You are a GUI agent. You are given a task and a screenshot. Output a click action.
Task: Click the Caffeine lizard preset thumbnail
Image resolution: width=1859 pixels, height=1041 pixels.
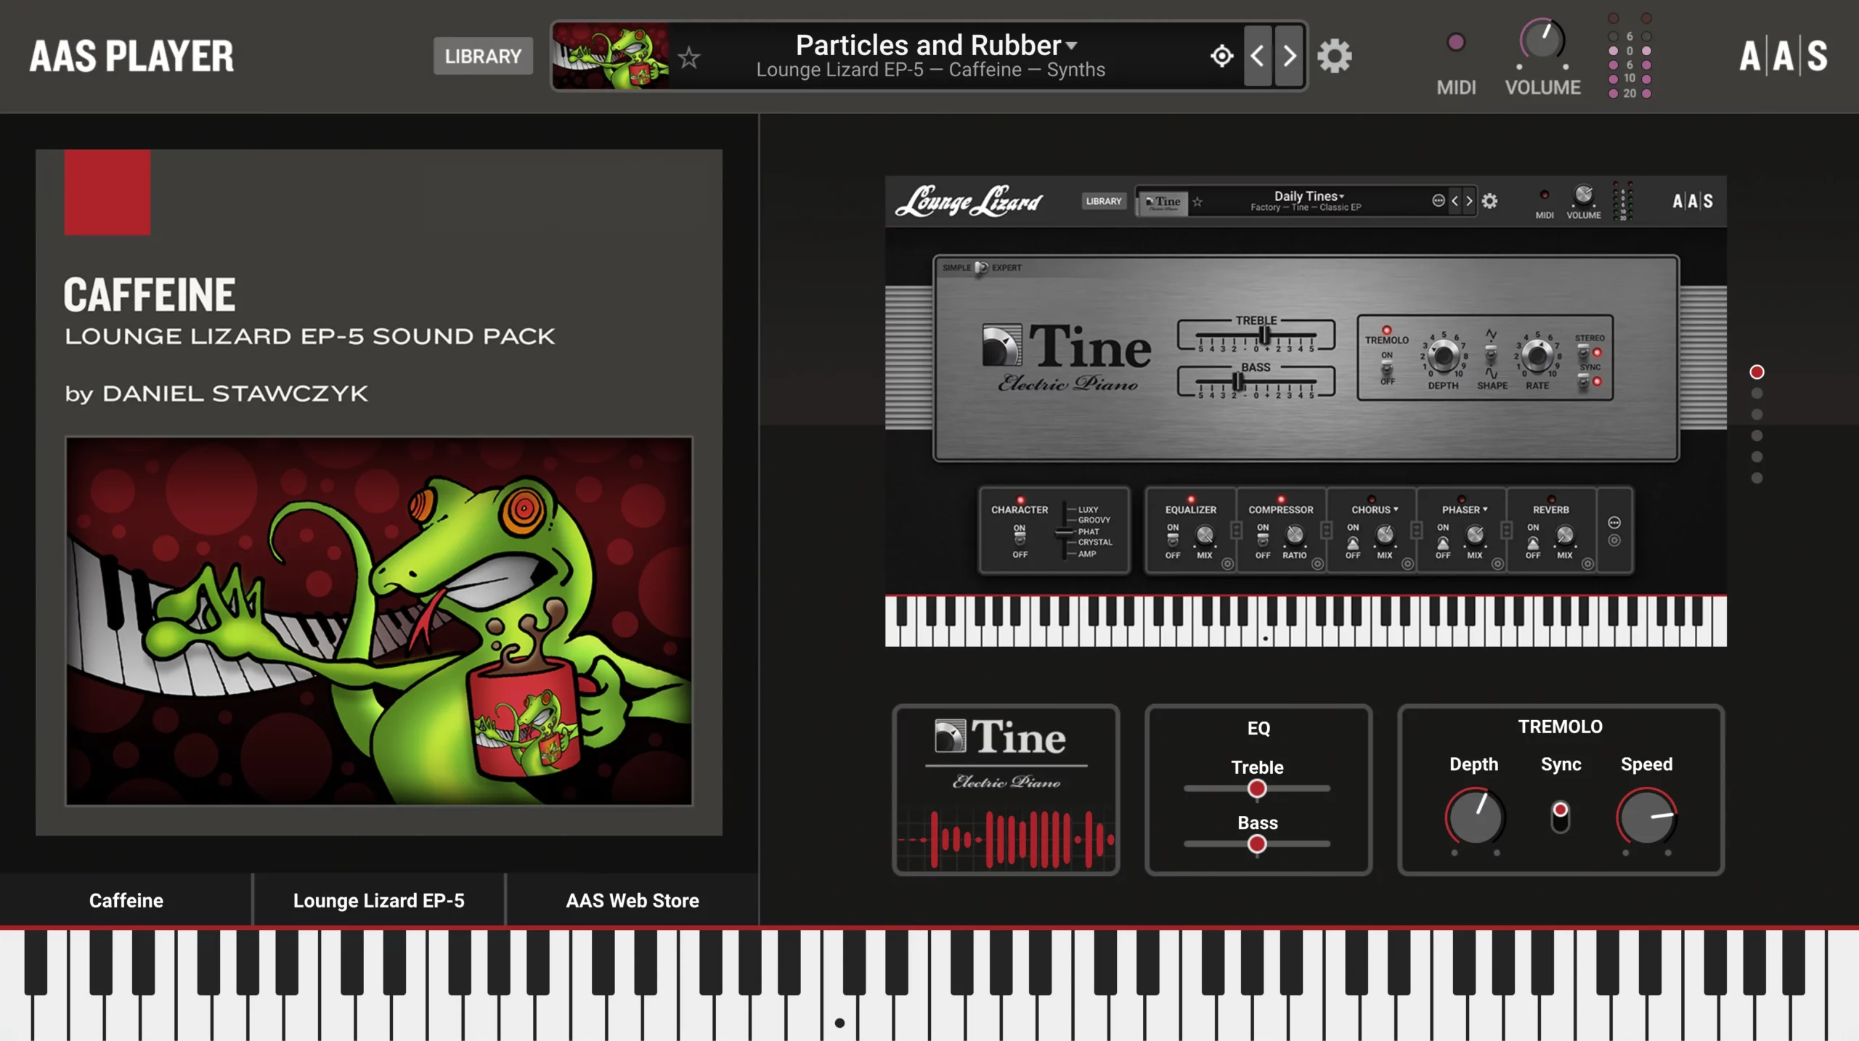coord(611,56)
